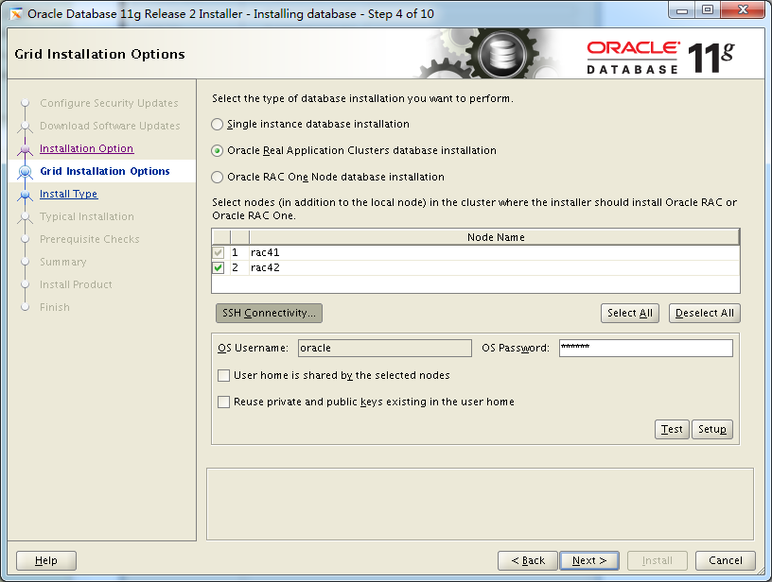This screenshot has height=582, width=772.
Task: Select the rac42 node name cell
Action: tap(495, 268)
